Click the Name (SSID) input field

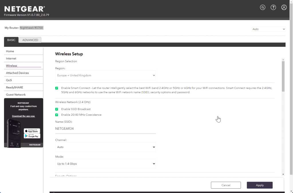click(x=105, y=129)
